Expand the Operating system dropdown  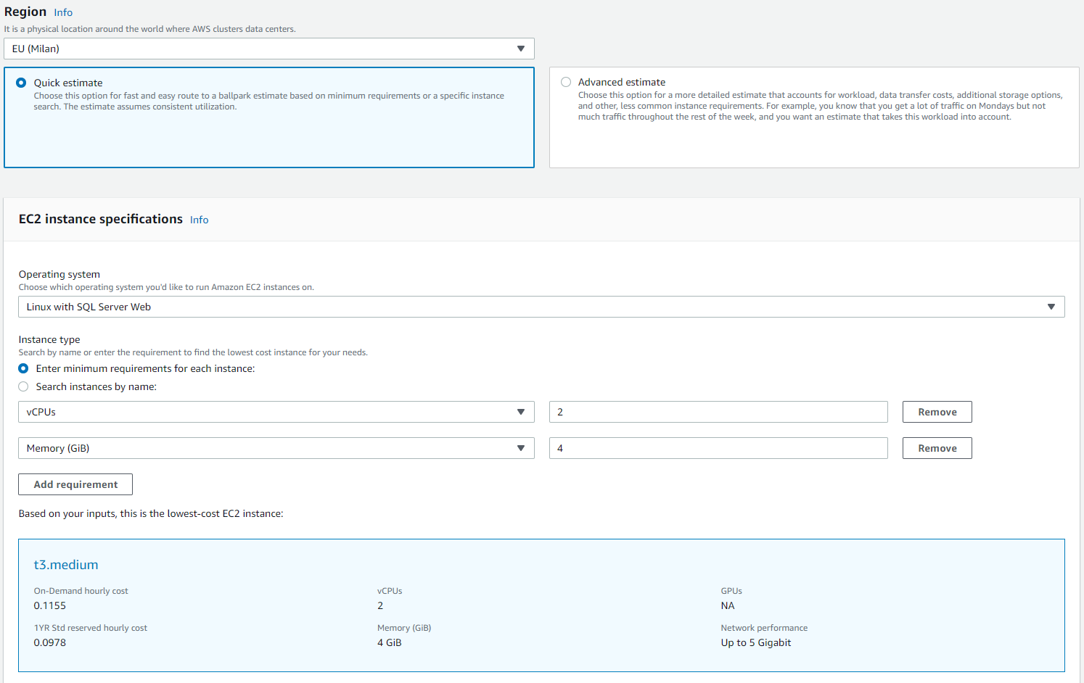[541, 307]
